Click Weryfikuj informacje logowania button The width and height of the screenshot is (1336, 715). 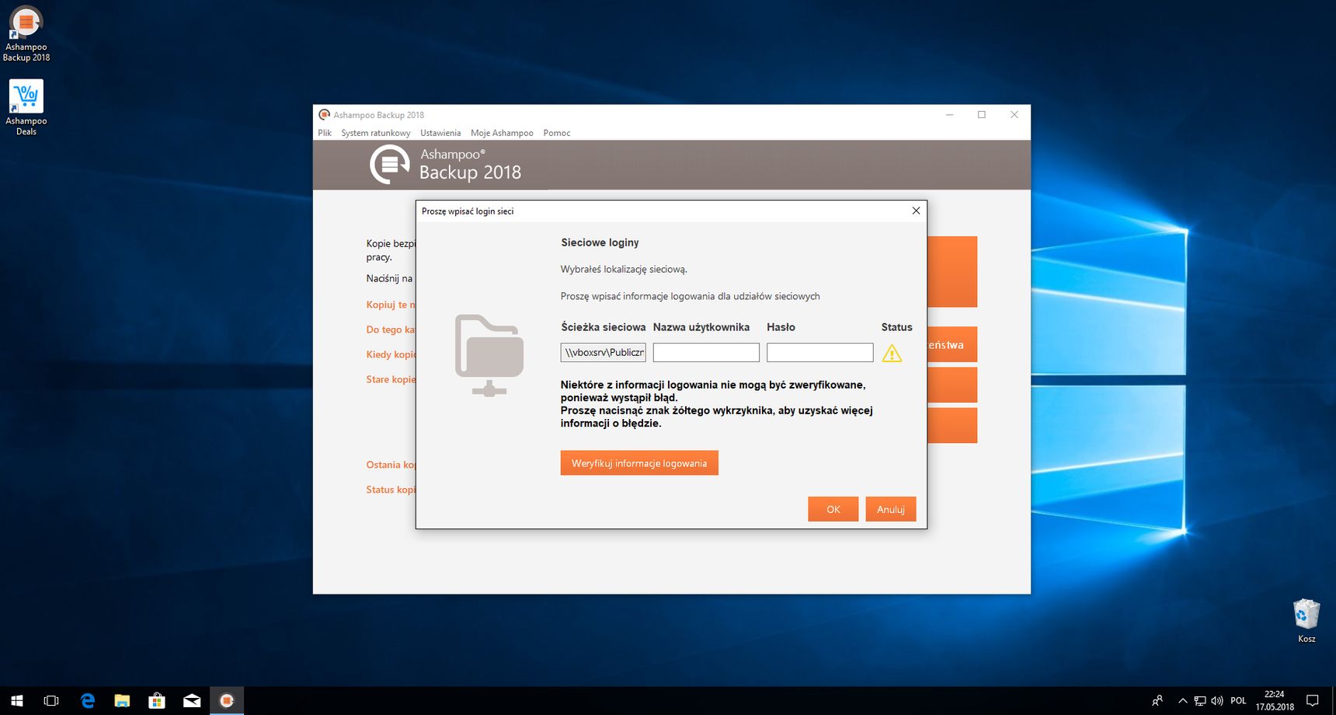639,463
